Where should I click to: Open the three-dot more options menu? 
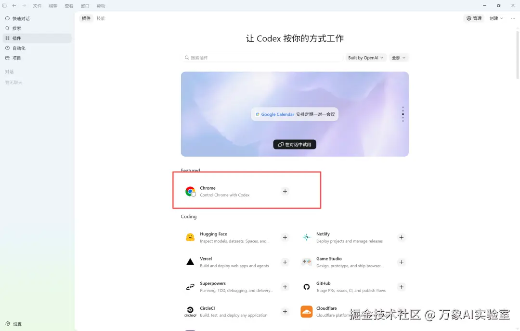513,19
